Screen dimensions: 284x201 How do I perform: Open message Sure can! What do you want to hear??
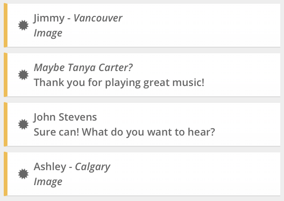pyautogui.click(x=124, y=132)
